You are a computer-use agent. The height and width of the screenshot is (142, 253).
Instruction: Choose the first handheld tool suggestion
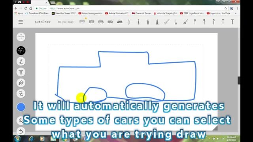point(195,22)
